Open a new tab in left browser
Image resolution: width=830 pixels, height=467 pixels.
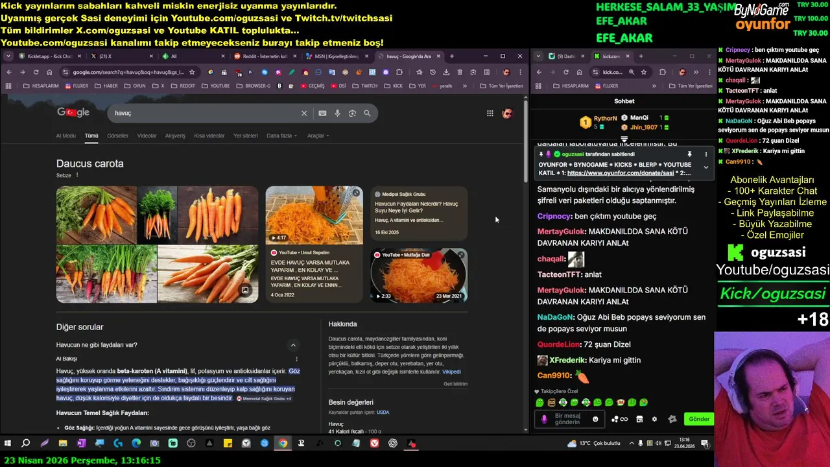[x=452, y=56]
